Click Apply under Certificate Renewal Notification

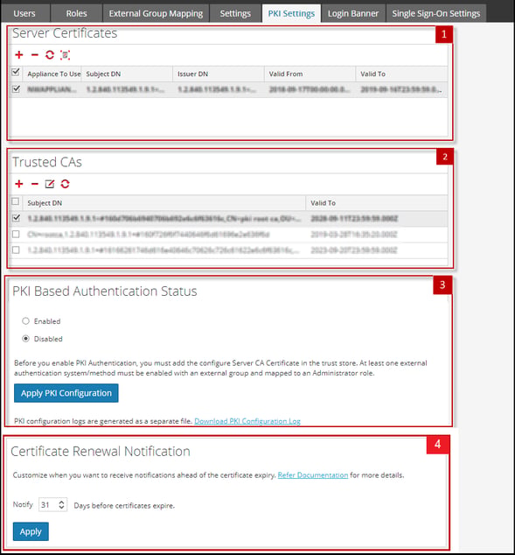(x=31, y=531)
